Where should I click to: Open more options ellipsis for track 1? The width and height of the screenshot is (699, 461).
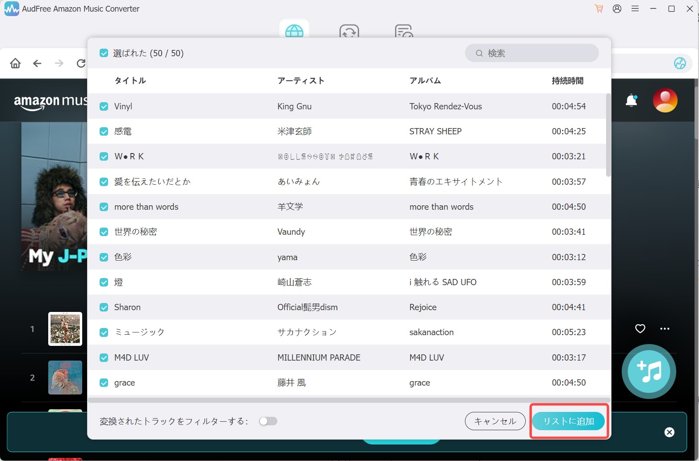665,329
